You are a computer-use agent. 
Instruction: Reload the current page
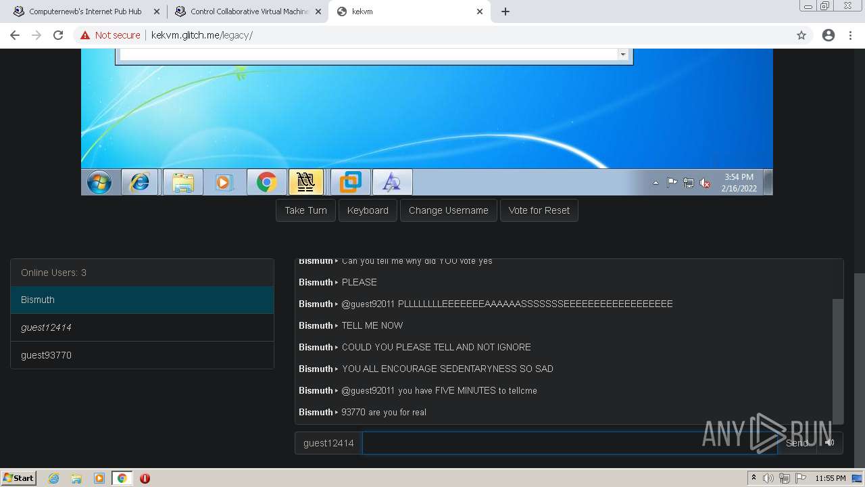58,35
